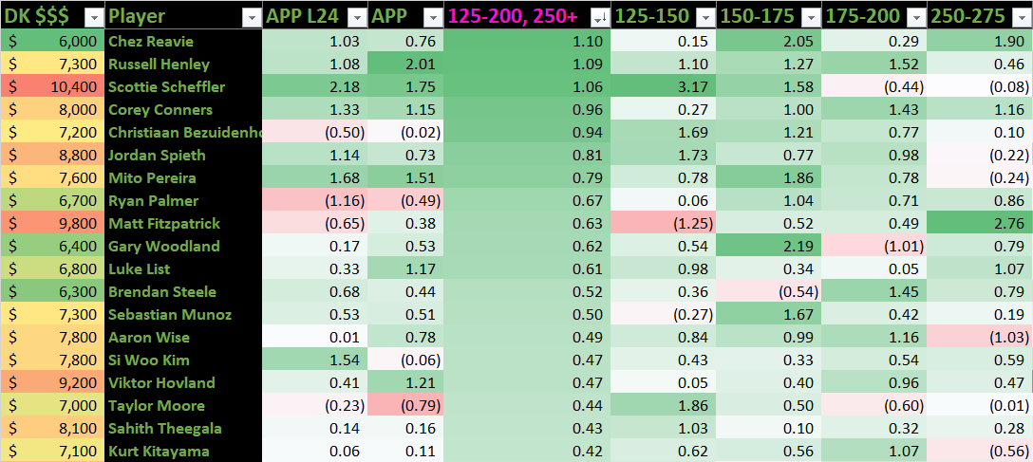Select the 2.18 APP L24 cell for Scheffler

pyautogui.click(x=315, y=87)
